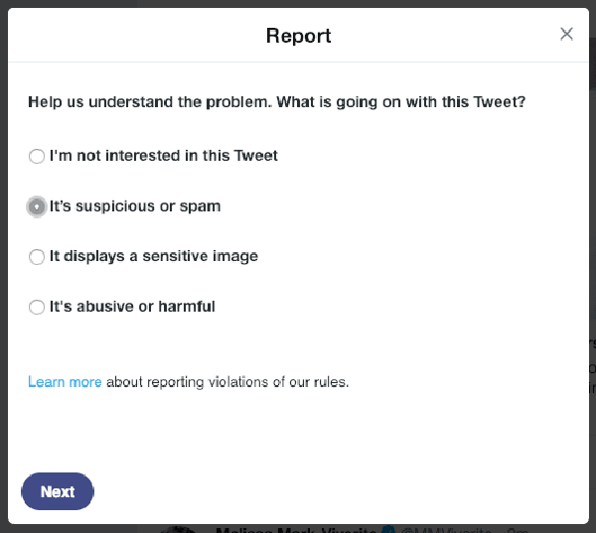Viewport: 596px width, 533px height.
Task: Click the "It's suspicious or spam" label text
Action: pyautogui.click(x=135, y=206)
